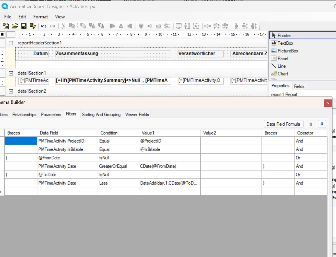336x257 pixels.
Task: Move filter row up with arrow button
Action: 311,124
